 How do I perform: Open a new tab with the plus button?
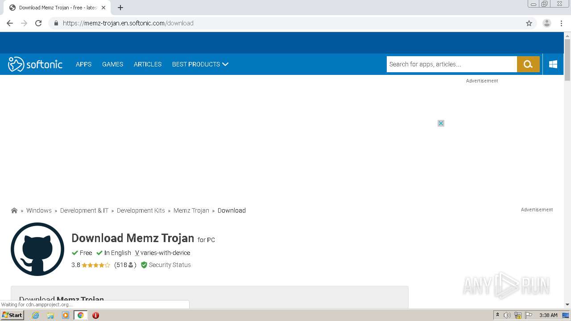click(120, 8)
